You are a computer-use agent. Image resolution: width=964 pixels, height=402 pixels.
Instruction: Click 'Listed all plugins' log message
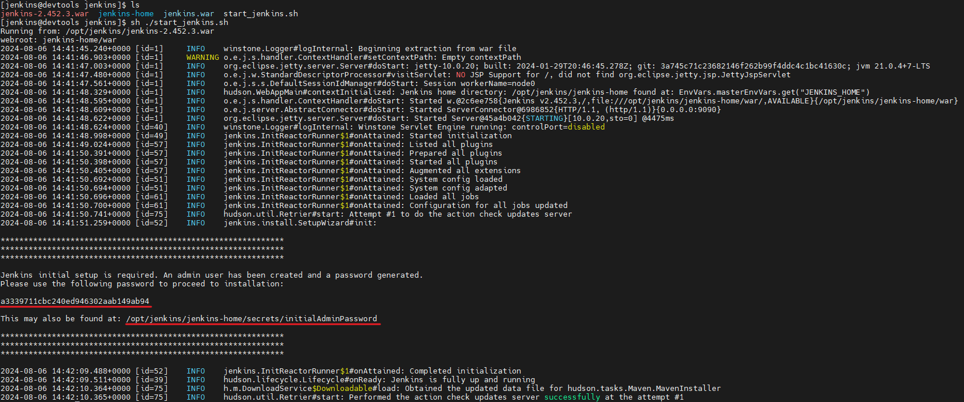(x=451, y=144)
